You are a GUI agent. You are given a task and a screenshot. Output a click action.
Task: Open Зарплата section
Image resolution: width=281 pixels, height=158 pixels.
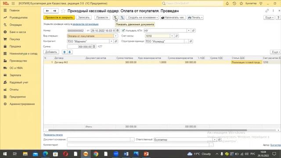click(15, 75)
